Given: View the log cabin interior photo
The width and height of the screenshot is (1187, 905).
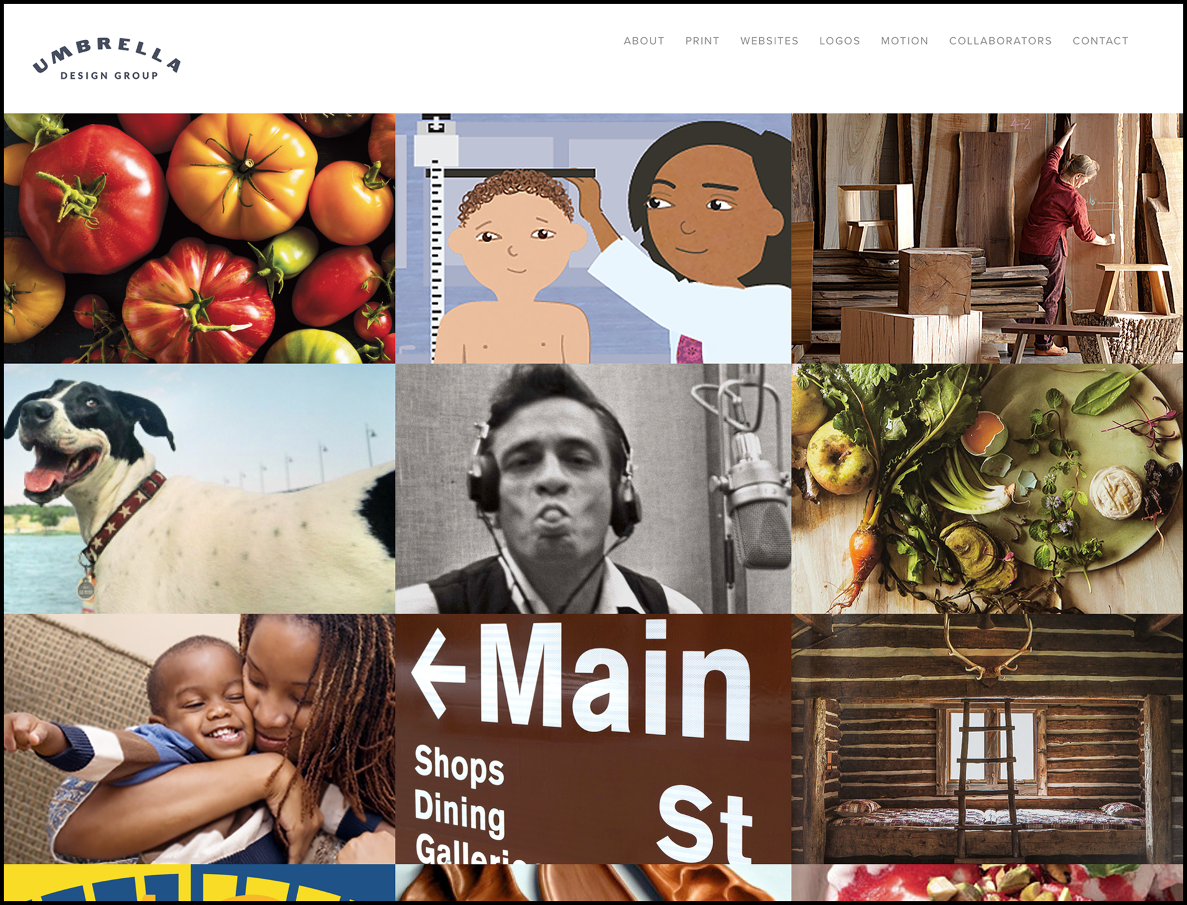Looking at the screenshot, I should pos(987,739).
